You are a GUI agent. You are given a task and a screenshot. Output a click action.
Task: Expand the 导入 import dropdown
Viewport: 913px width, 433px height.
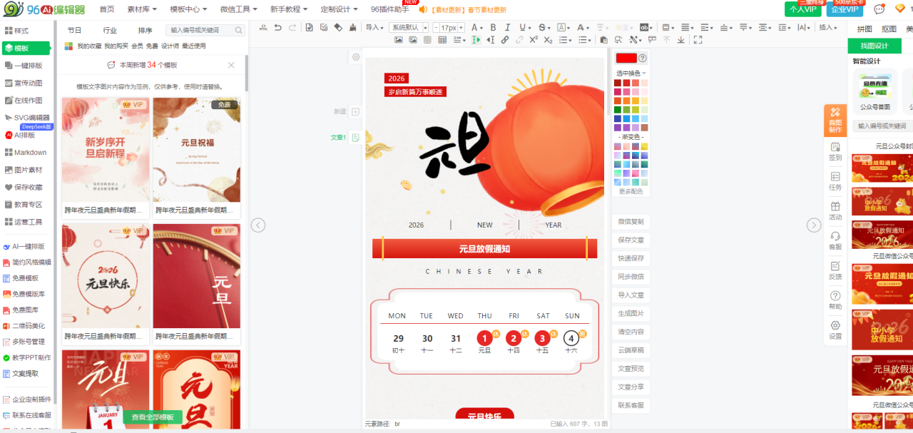[x=374, y=28]
